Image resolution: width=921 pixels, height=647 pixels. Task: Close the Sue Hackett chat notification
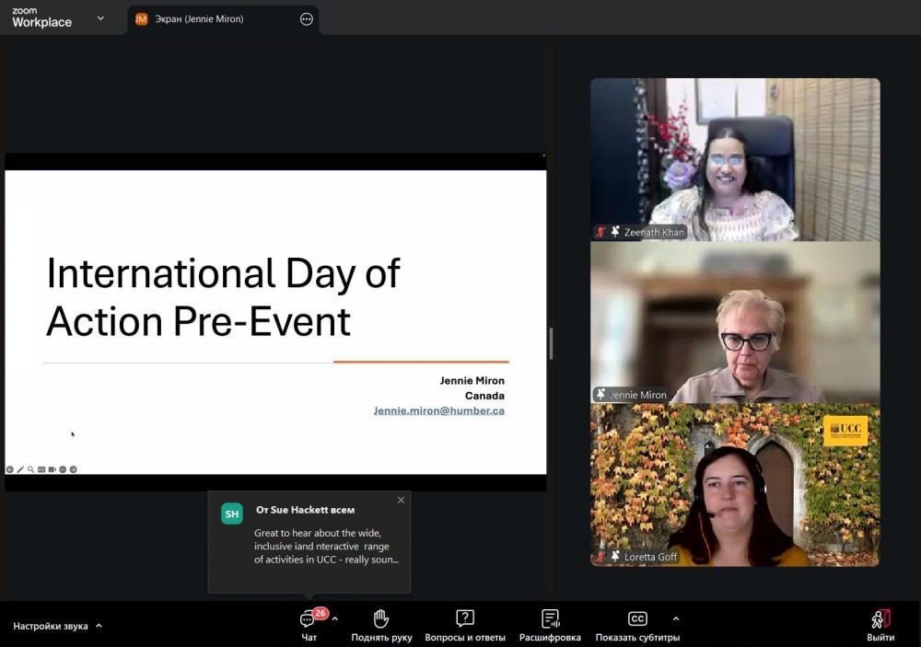tap(401, 501)
